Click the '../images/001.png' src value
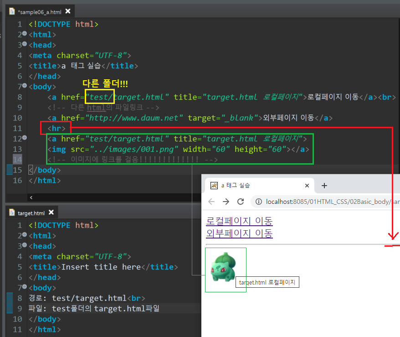This screenshot has width=400, height=337. [134, 149]
